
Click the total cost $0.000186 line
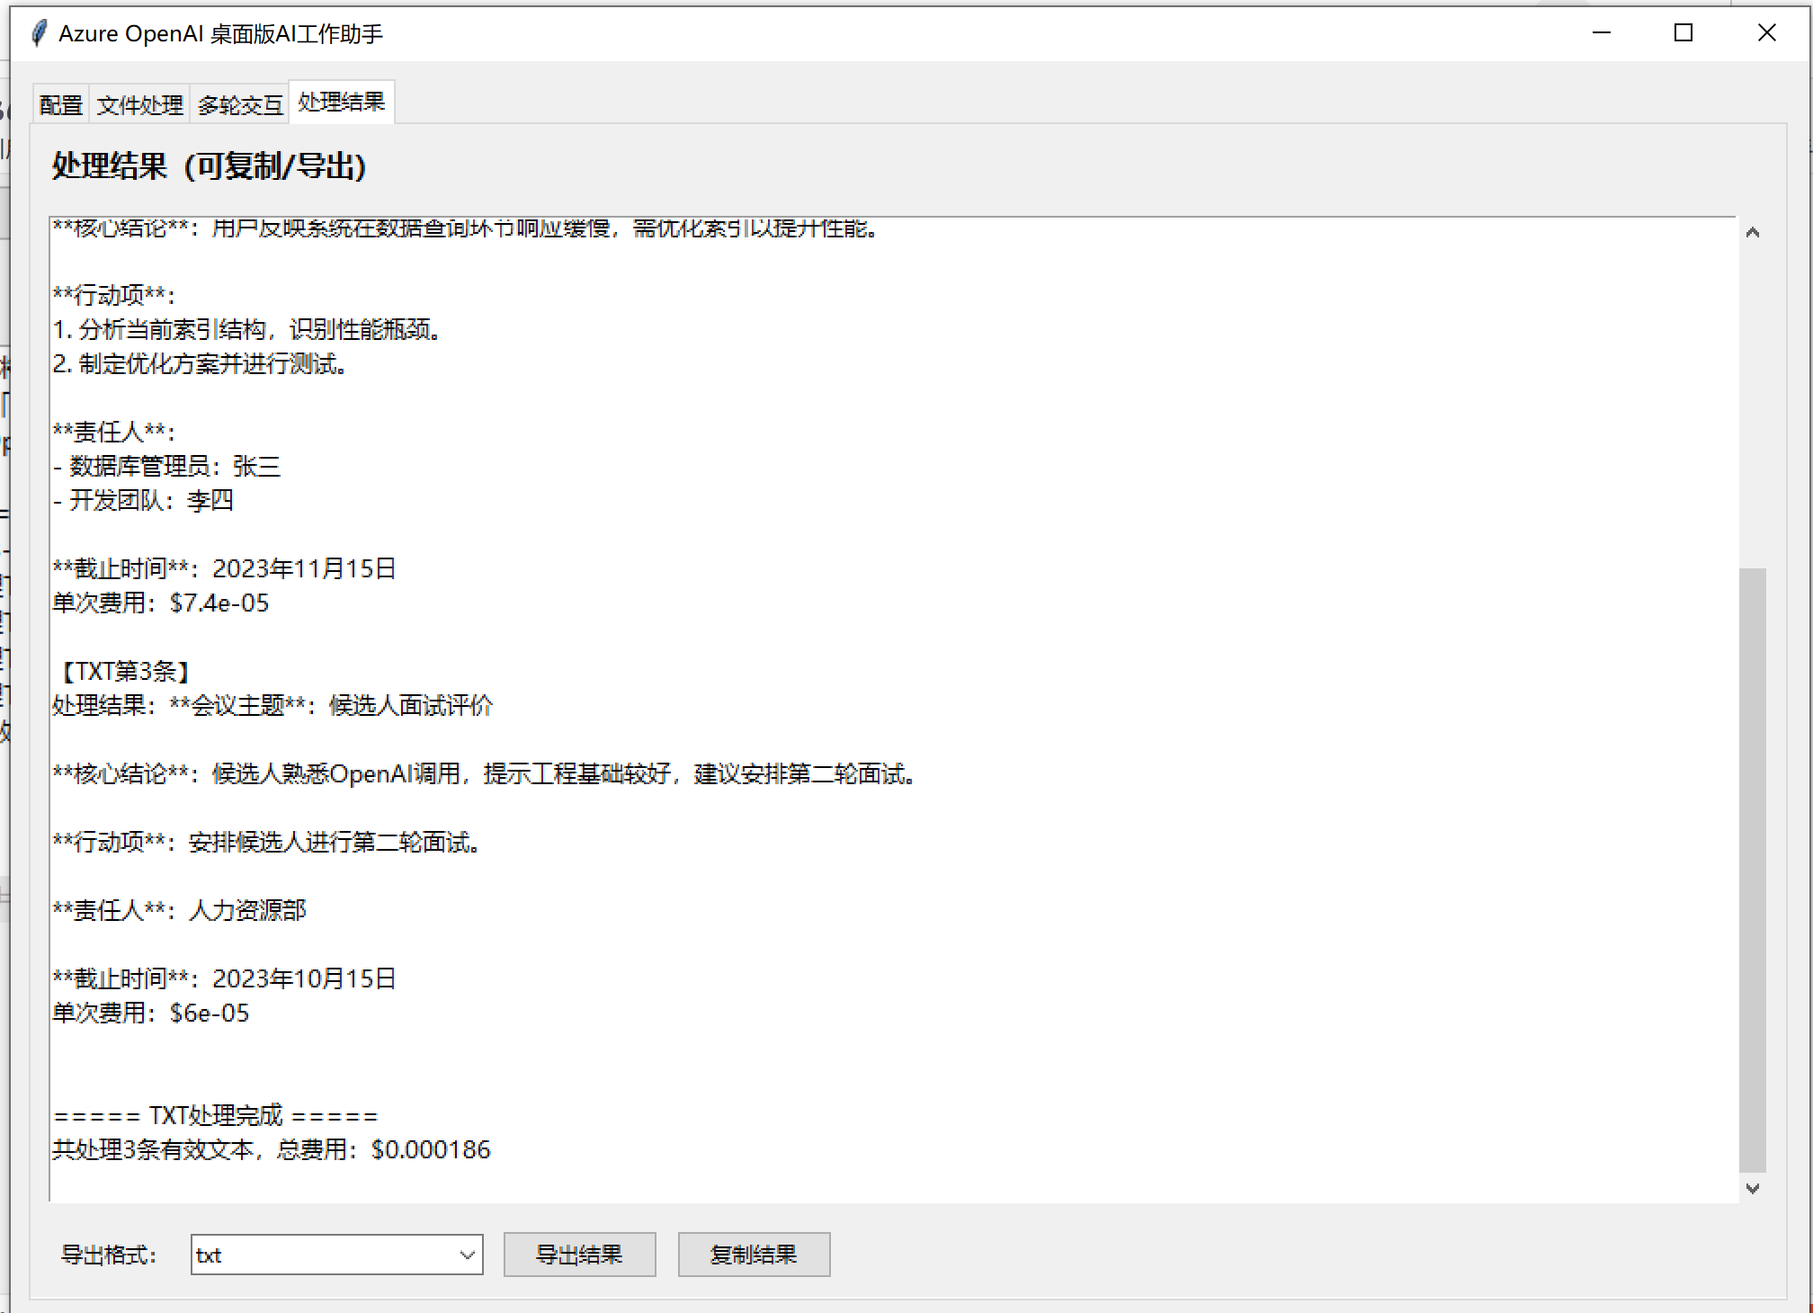[x=272, y=1150]
